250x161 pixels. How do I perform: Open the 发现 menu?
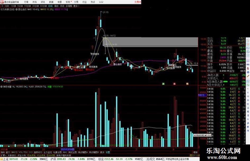(68, 2)
